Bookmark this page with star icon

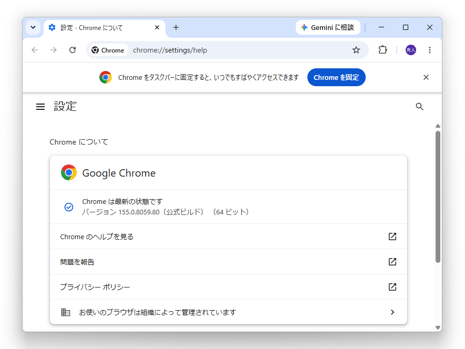356,50
